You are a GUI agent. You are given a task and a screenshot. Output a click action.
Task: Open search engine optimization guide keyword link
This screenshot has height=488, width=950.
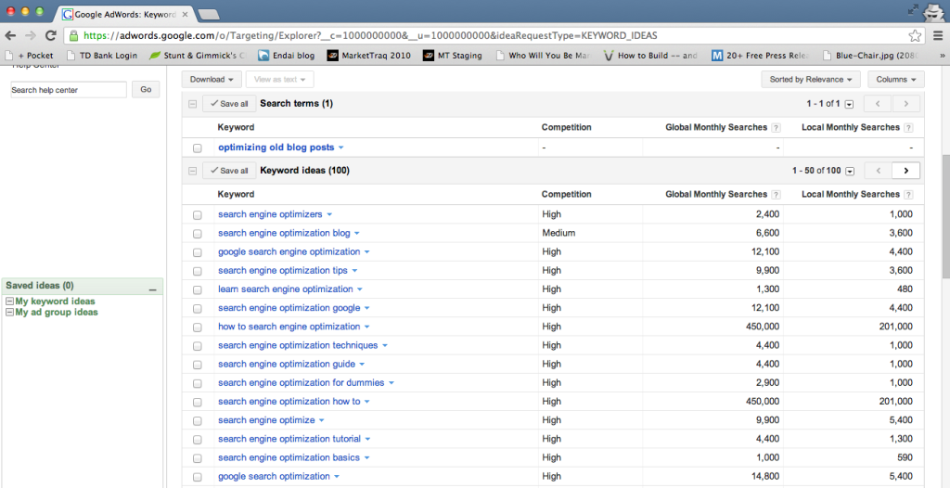click(x=287, y=364)
